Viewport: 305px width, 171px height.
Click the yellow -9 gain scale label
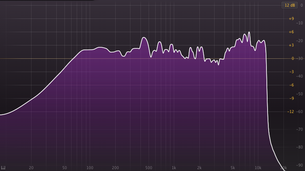[x=291, y=99]
